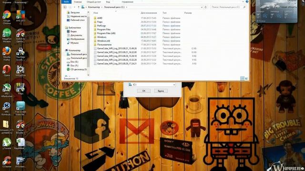Expand the Explorer ribbon chevron
305x171 pixels.
tap(243, 1)
